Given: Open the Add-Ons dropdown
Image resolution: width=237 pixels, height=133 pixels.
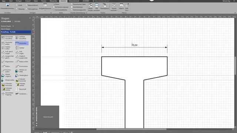Looking at the screenshot, I should [x=127, y=7].
